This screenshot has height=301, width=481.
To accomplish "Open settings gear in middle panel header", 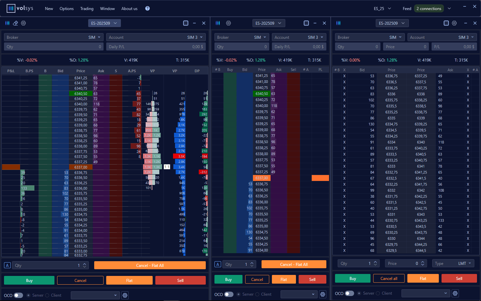I will 228,23.
